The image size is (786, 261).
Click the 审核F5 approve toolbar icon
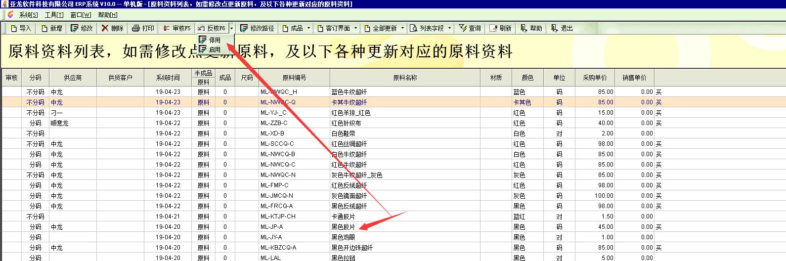pos(167,29)
